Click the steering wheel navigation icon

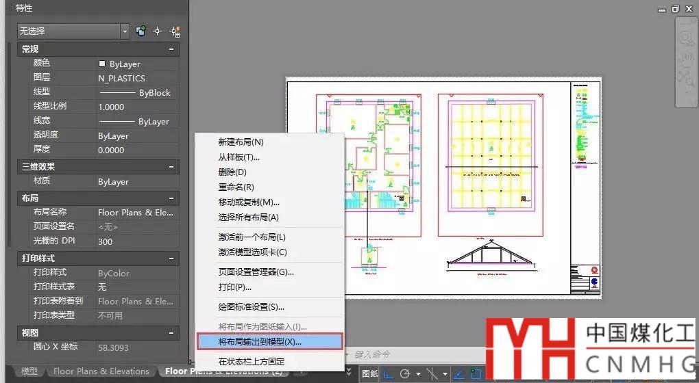[686, 40]
